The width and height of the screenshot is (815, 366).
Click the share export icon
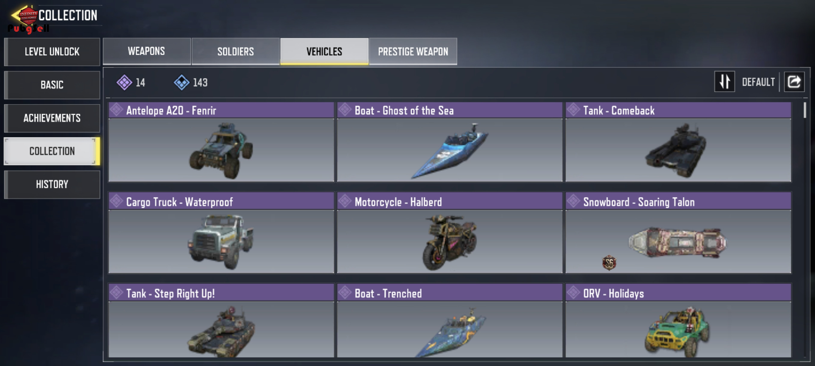pos(794,82)
